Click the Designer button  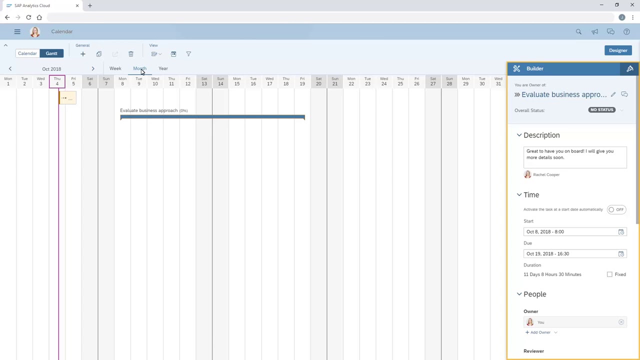pyautogui.click(x=618, y=50)
